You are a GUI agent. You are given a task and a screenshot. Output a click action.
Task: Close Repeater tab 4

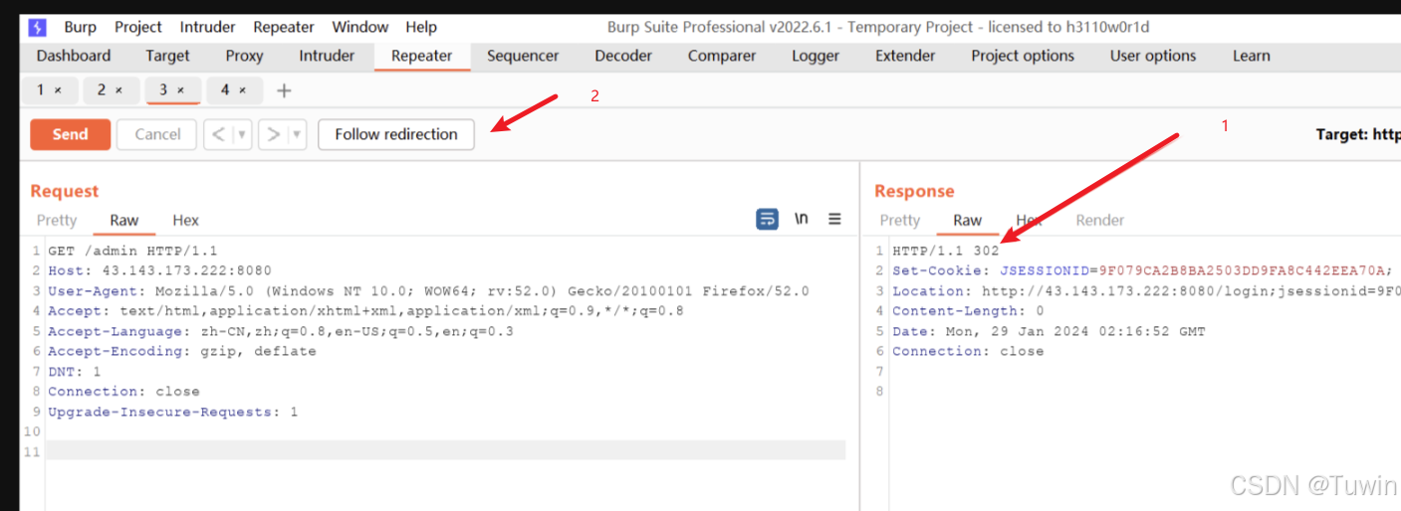click(242, 90)
